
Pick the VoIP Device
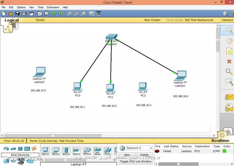(97, 151)
